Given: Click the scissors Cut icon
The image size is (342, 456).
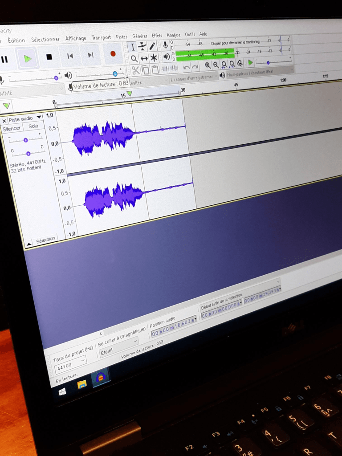Looking at the screenshot, I should (135, 70).
